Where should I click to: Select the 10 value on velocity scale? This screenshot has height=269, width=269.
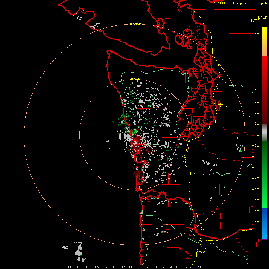[257, 123]
